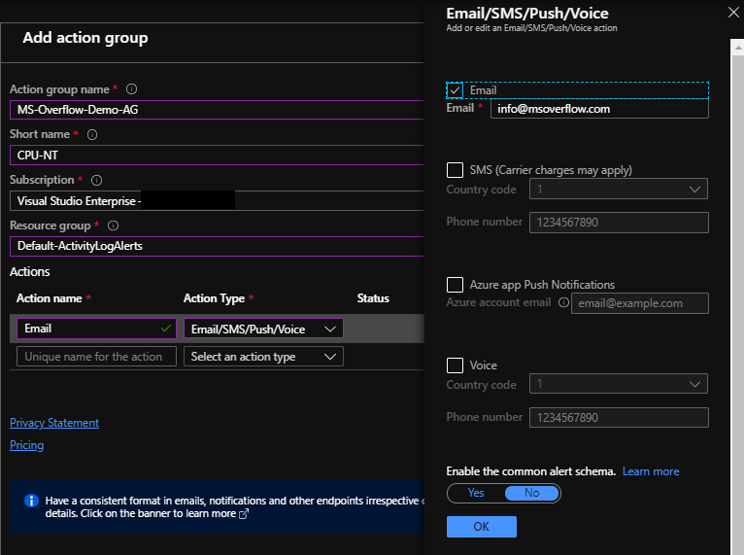Click info icon beside Short name label

93,135
